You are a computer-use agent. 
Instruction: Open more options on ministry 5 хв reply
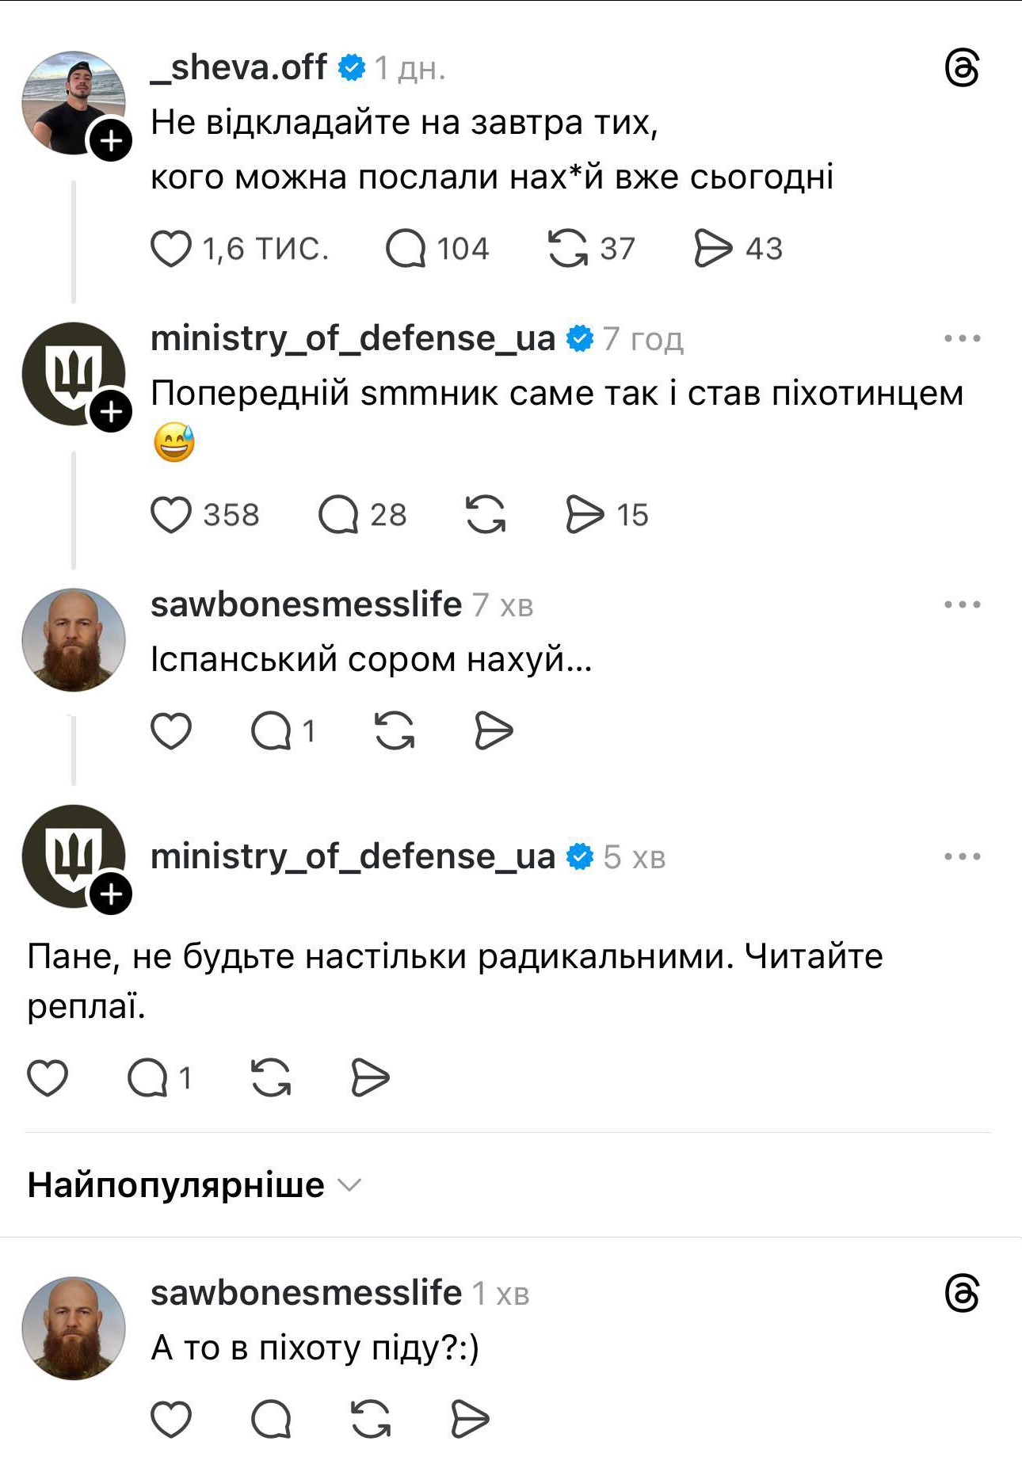962,857
